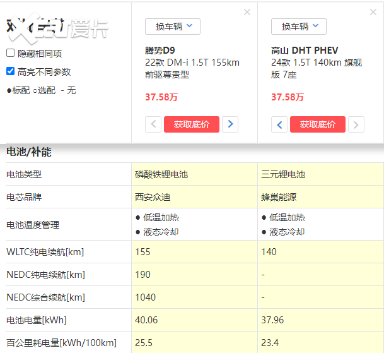Click 高山 DHT PHEV price 37.58万
Screen dimensions: 384x353
pyautogui.click(x=288, y=97)
